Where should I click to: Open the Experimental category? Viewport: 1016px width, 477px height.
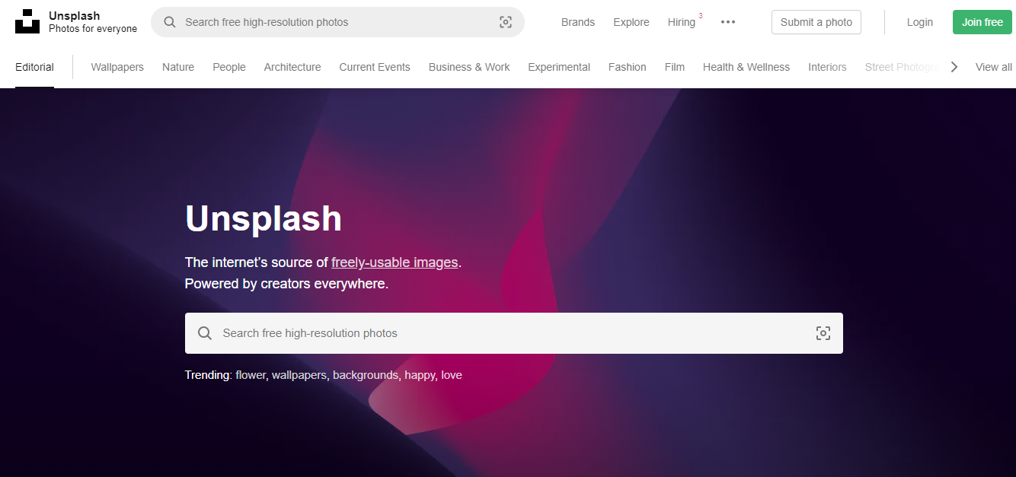559,67
